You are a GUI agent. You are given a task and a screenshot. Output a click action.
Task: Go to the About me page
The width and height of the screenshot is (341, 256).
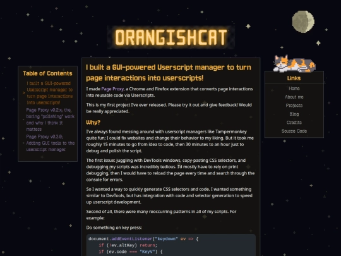(294, 97)
